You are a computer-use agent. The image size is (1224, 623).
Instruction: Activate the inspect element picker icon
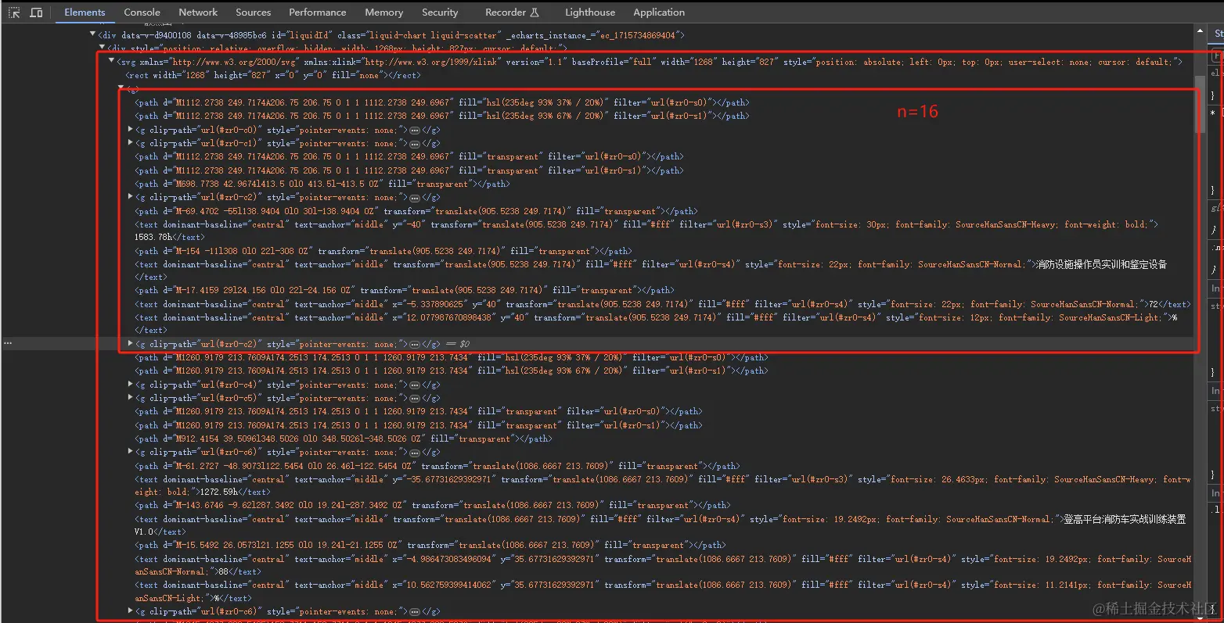click(x=14, y=13)
